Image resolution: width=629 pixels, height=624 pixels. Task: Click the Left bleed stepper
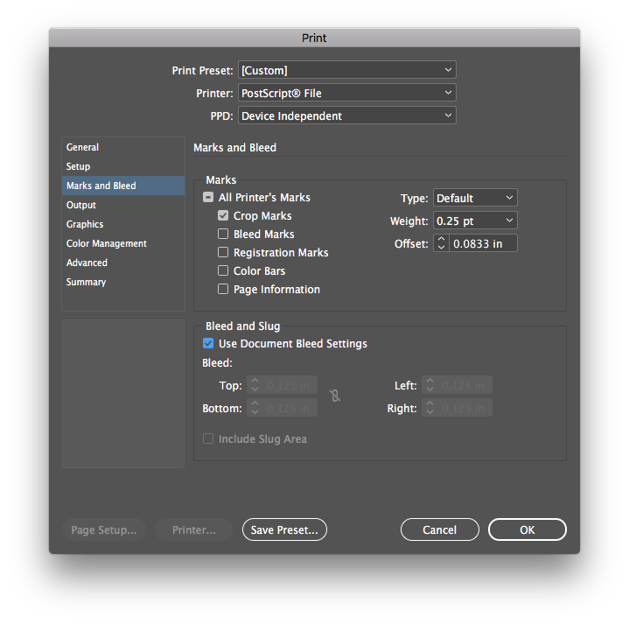tap(430, 385)
